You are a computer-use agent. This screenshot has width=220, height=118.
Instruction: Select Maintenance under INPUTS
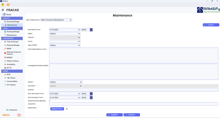(12, 25)
